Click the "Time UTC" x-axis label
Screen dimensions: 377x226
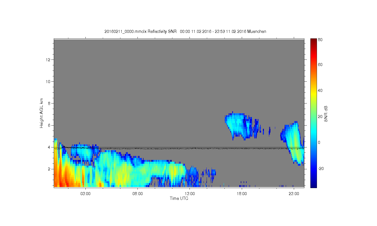tap(179, 198)
